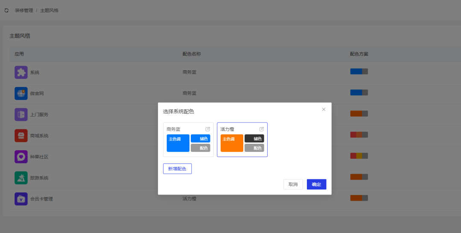Click the 会员卡管理 row color scheme swatch
The width and height of the screenshot is (461, 233).
point(359,198)
